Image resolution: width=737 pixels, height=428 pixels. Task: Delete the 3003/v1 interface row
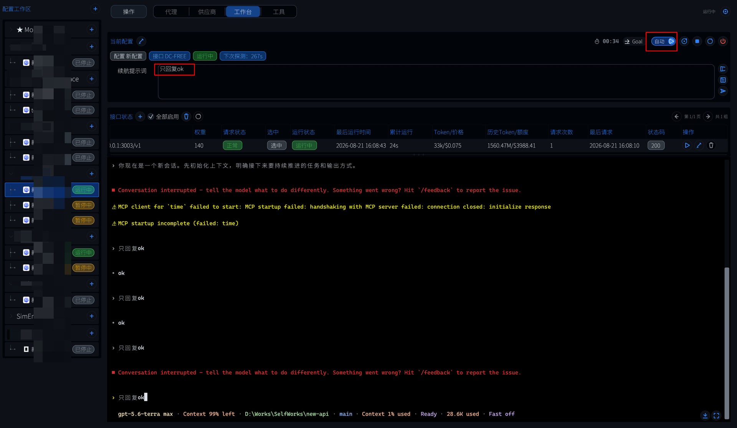[711, 145]
